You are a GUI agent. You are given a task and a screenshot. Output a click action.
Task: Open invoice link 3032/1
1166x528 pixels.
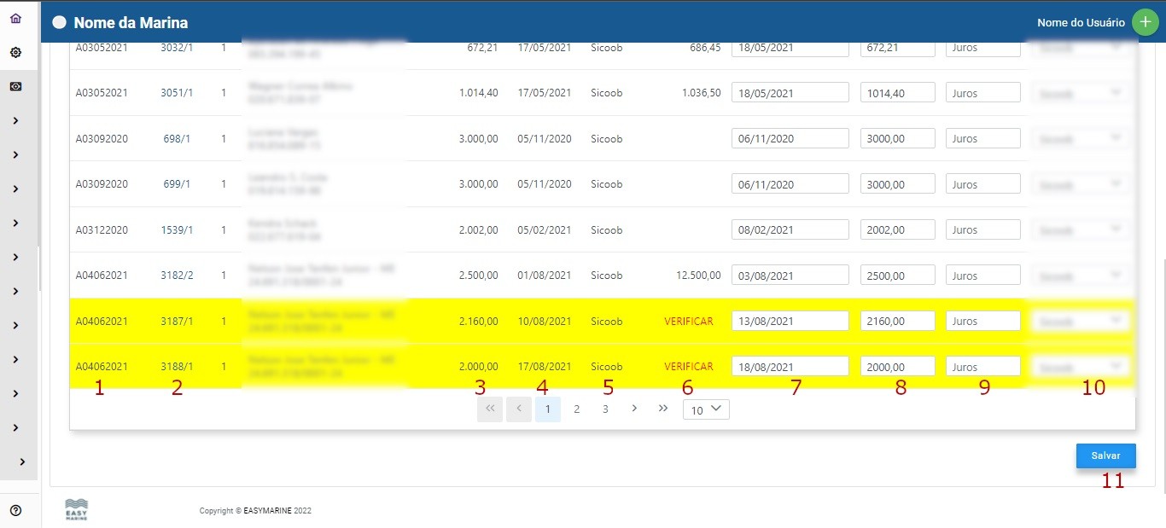pos(177,48)
